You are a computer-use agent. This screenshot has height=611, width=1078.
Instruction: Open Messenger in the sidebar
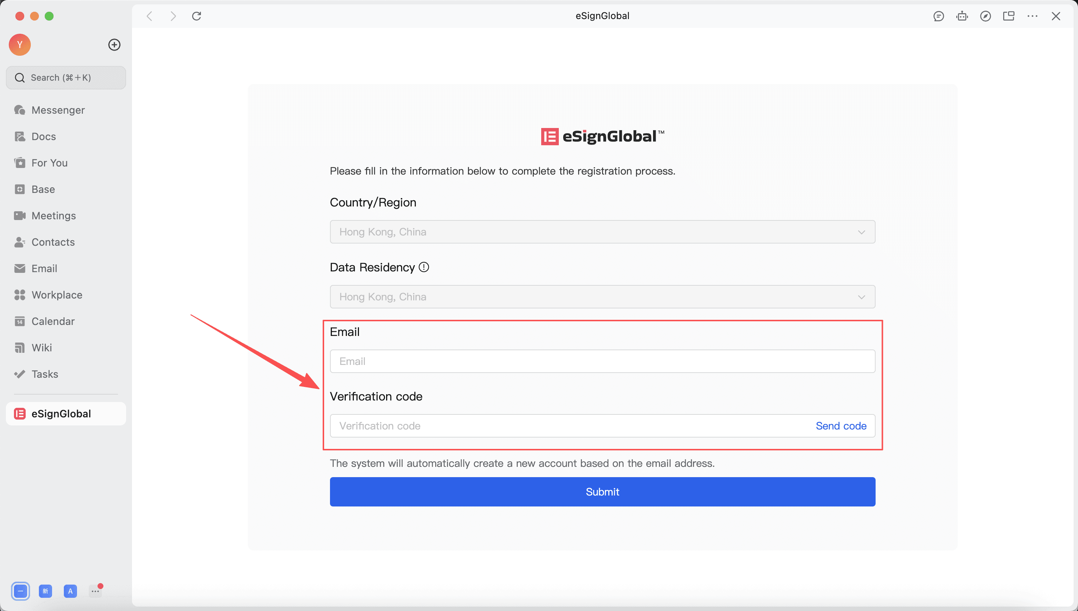[58, 110]
